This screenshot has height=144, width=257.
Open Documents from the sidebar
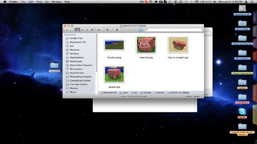tap(76, 69)
